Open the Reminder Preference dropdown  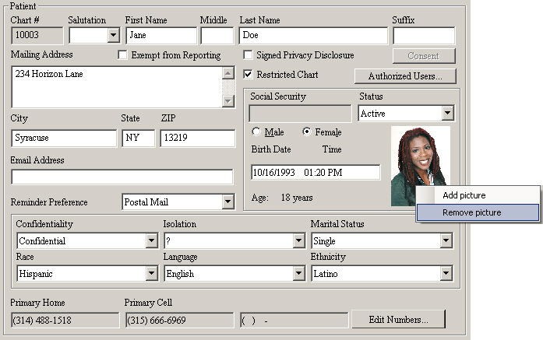pyautogui.click(x=227, y=202)
